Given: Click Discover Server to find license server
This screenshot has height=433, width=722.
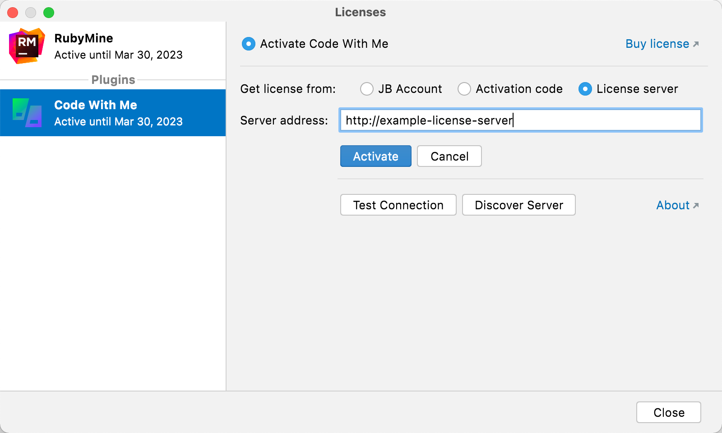Looking at the screenshot, I should (x=518, y=205).
